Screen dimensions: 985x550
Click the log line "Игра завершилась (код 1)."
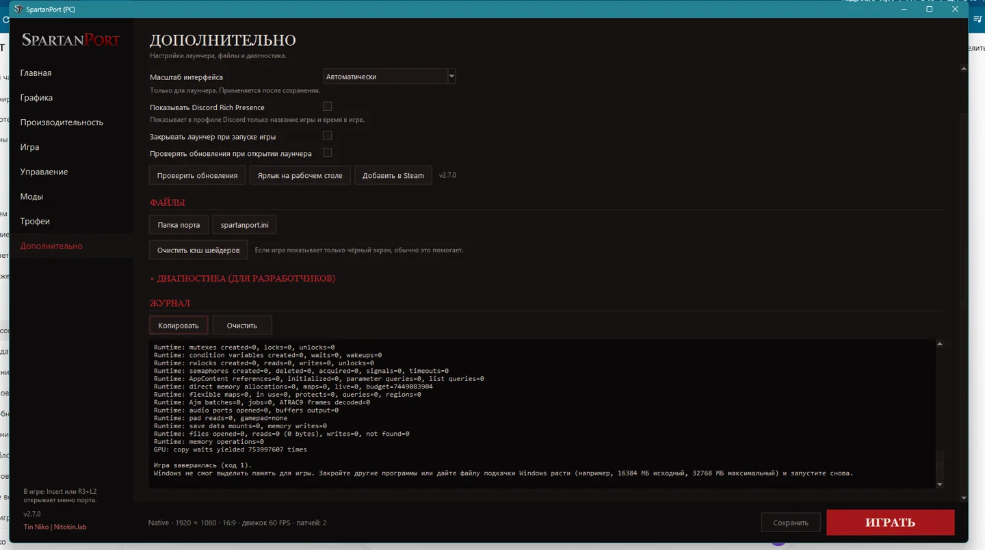[x=202, y=465]
